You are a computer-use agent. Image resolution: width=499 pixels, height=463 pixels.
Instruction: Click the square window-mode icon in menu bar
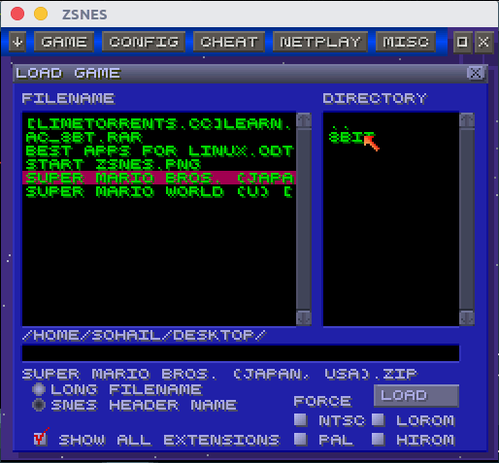point(462,42)
